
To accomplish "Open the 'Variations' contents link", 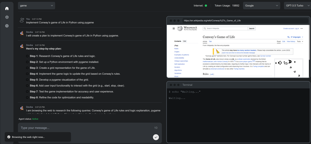I will (178, 73).
